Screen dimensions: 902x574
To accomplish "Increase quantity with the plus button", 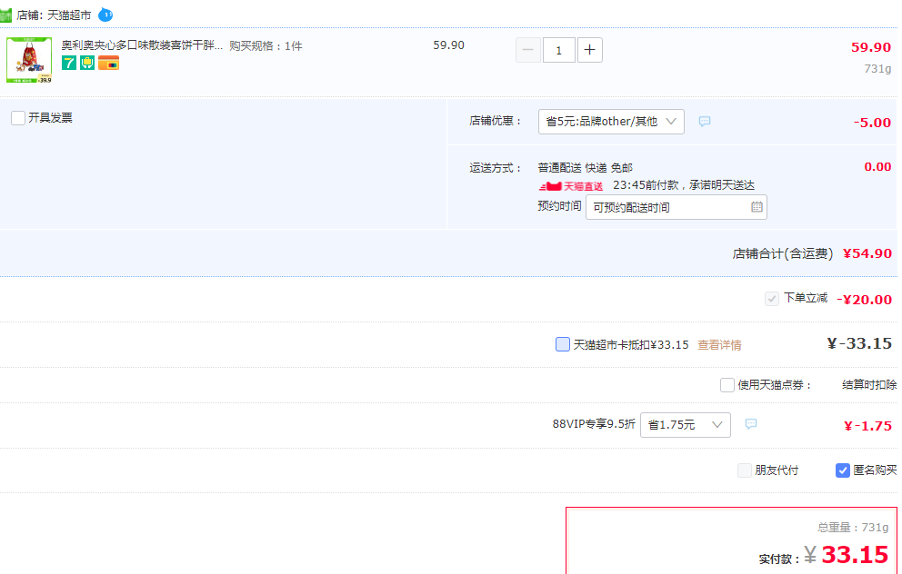I will [x=589, y=50].
